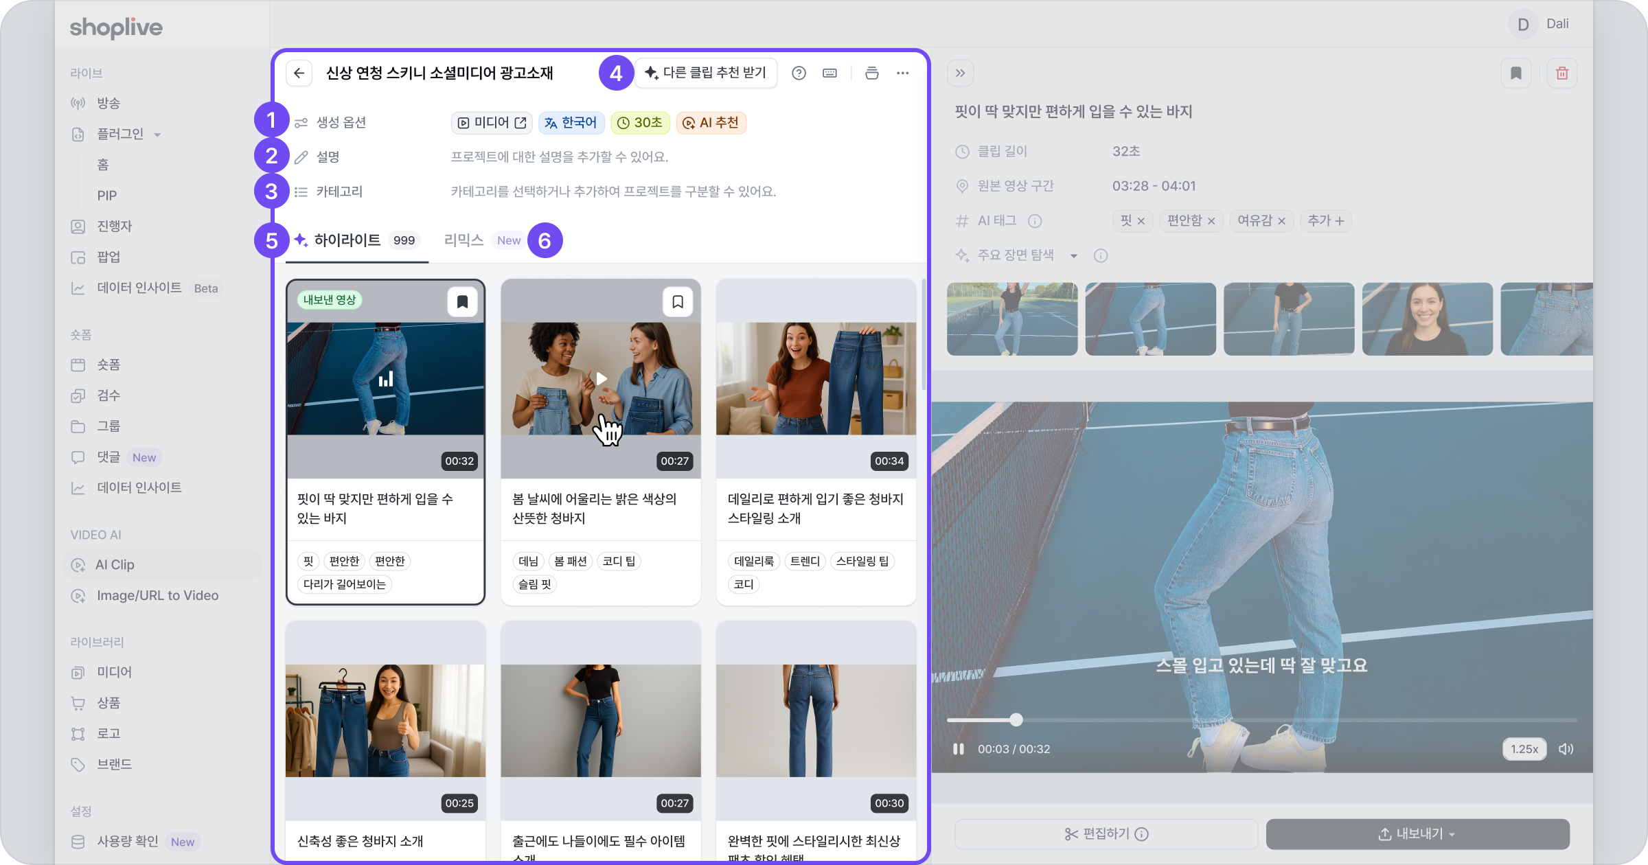The image size is (1648, 865).
Task: Toggle bookmark on the 핏이 딱 맞지만 card
Action: 462,301
